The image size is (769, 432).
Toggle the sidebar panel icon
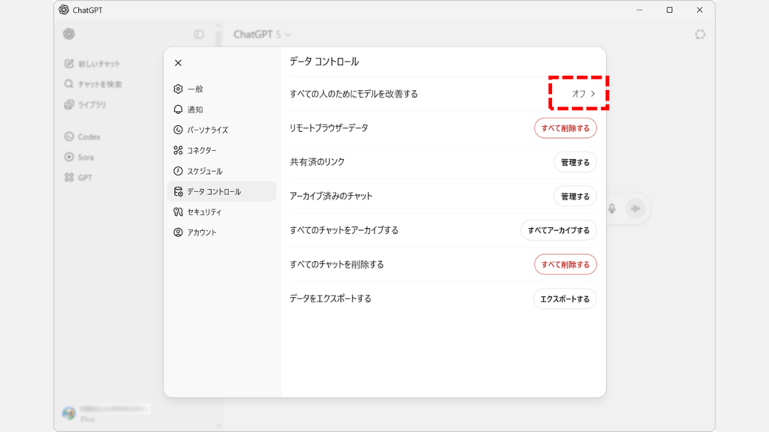point(198,34)
